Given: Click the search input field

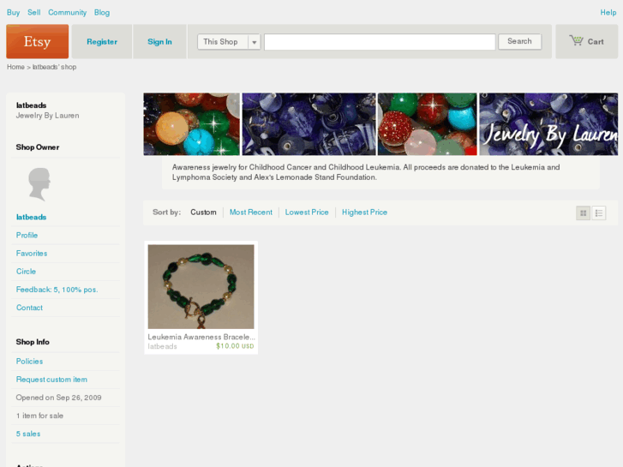Looking at the screenshot, I should 380,42.
